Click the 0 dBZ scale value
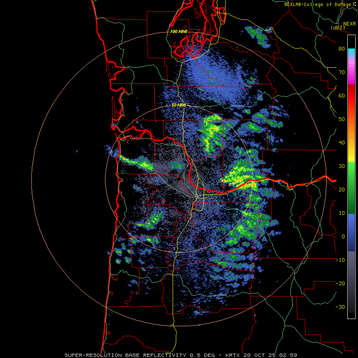This screenshot has height=358, width=358. (x=343, y=237)
